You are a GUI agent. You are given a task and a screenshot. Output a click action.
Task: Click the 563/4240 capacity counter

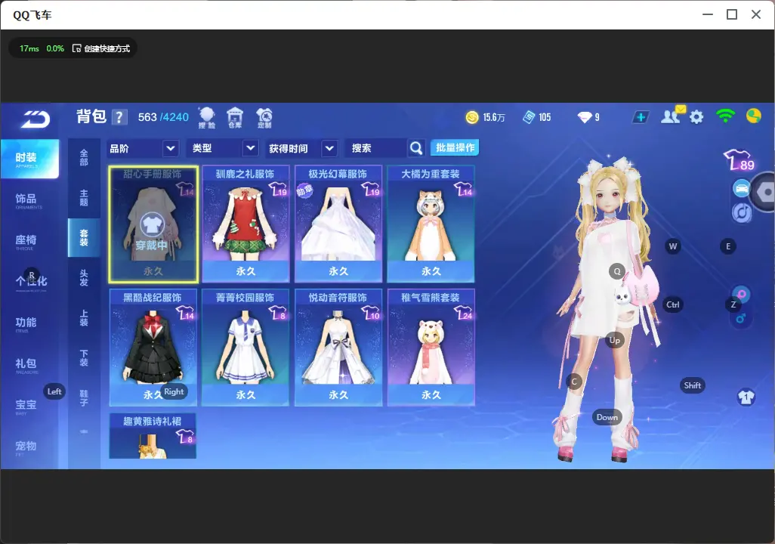click(163, 117)
